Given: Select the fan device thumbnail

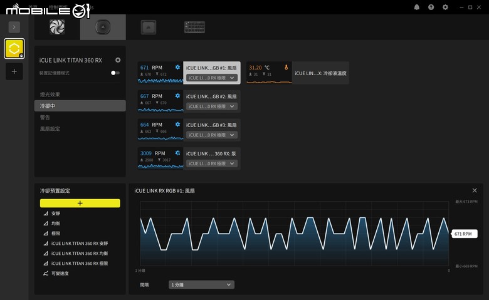Looking at the screenshot, I should (x=57, y=27).
